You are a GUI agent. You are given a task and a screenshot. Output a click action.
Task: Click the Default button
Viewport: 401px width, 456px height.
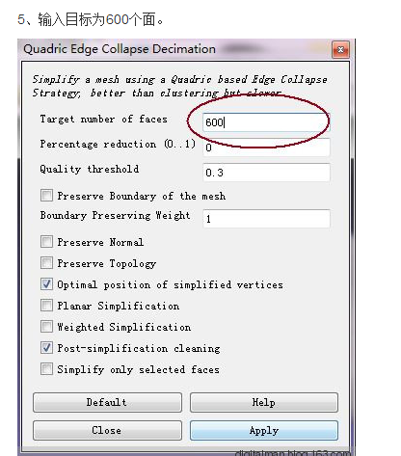coord(107,402)
